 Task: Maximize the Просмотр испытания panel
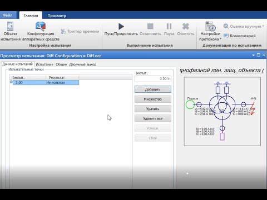pyautogui.click(x=259, y=55)
